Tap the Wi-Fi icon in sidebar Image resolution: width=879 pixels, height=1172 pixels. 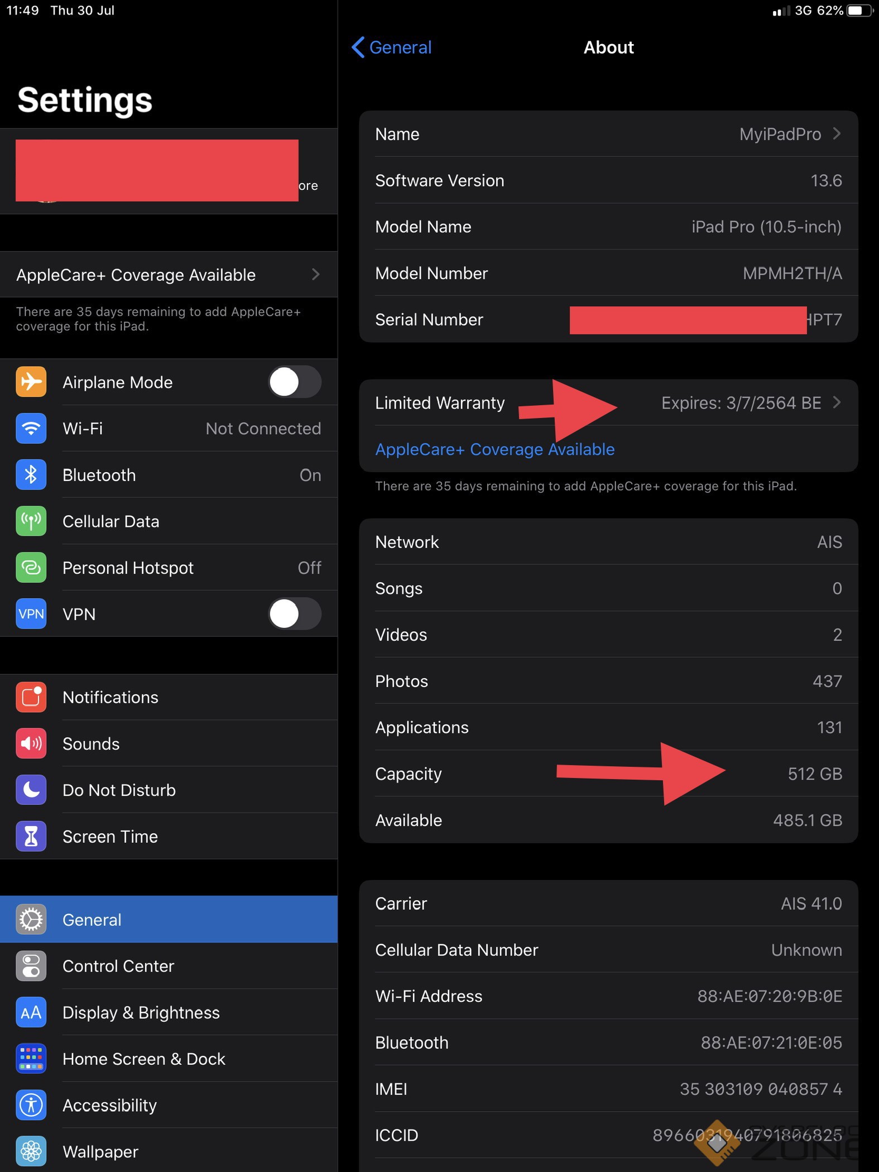[x=31, y=429]
